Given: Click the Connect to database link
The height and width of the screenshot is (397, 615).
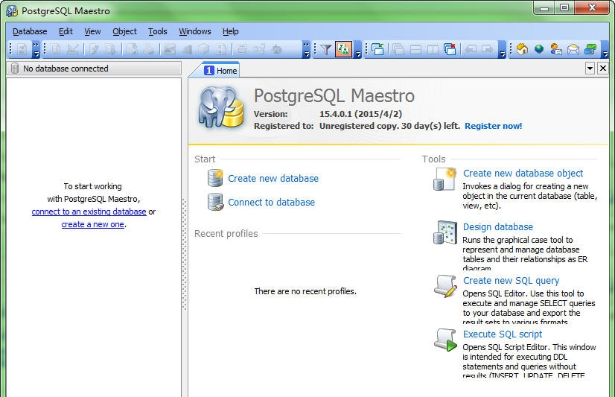Looking at the screenshot, I should point(272,203).
